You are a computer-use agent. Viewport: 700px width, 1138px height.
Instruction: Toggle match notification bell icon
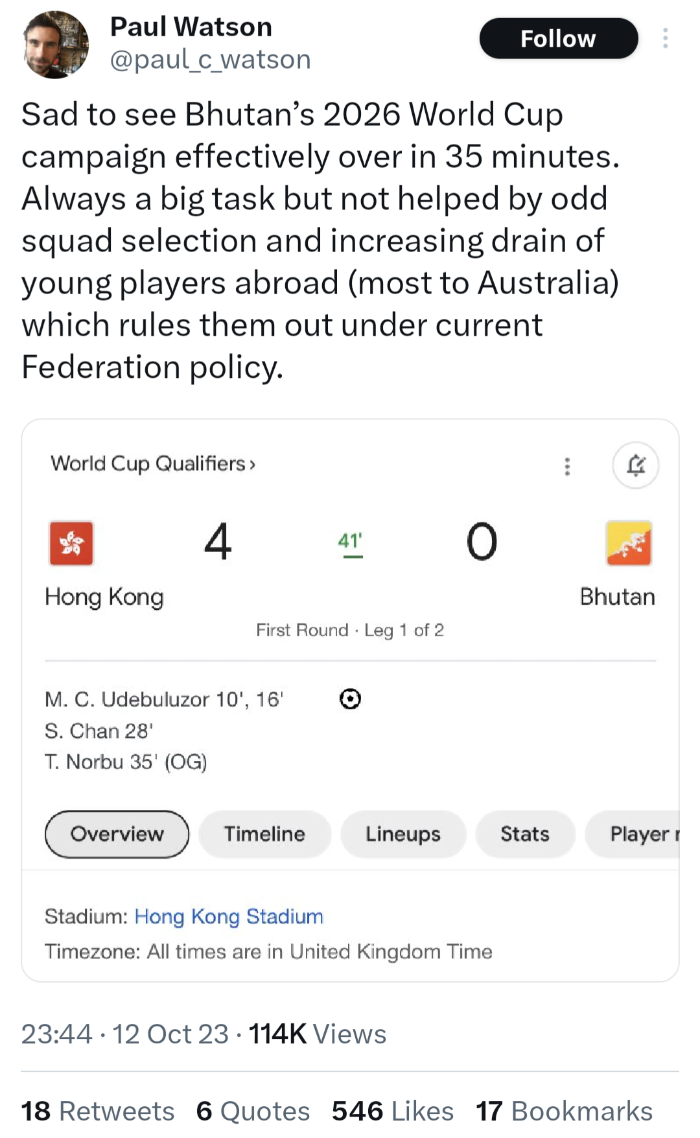[636, 465]
